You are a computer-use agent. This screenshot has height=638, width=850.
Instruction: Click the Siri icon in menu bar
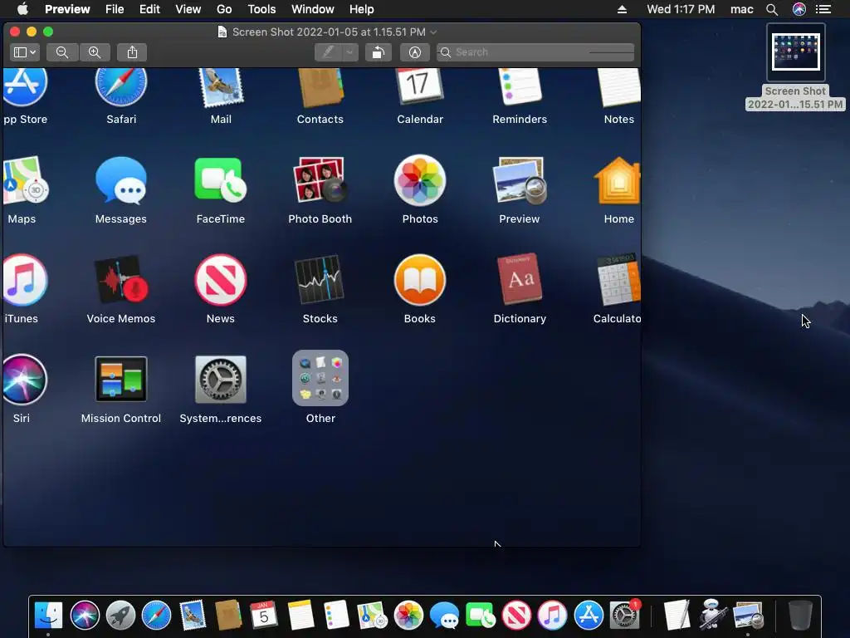click(799, 9)
